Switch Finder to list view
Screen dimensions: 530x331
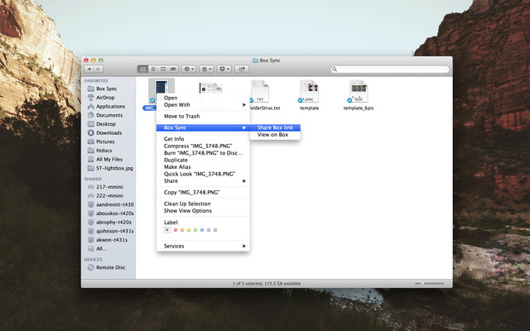[x=152, y=69]
